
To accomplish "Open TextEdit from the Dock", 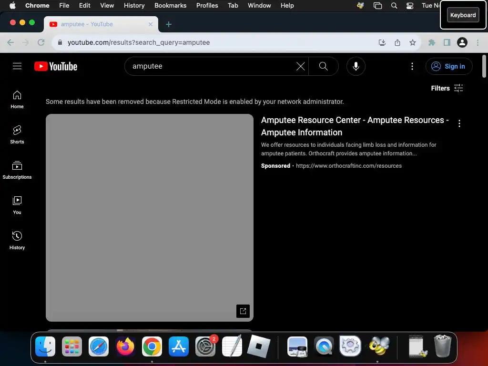I will [x=232, y=346].
